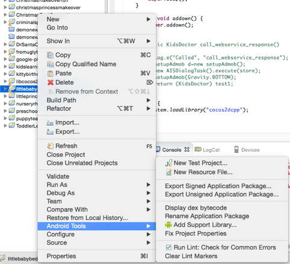Click the Android robot Add Support Library icon
290x264 pixels.
(168, 225)
